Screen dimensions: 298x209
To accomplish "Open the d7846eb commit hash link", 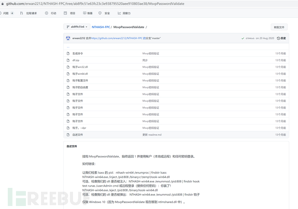I will click(x=250, y=38).
